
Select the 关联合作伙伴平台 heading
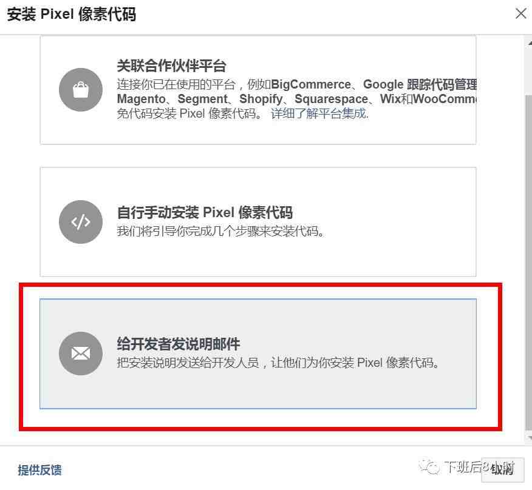tap(171, 65)
